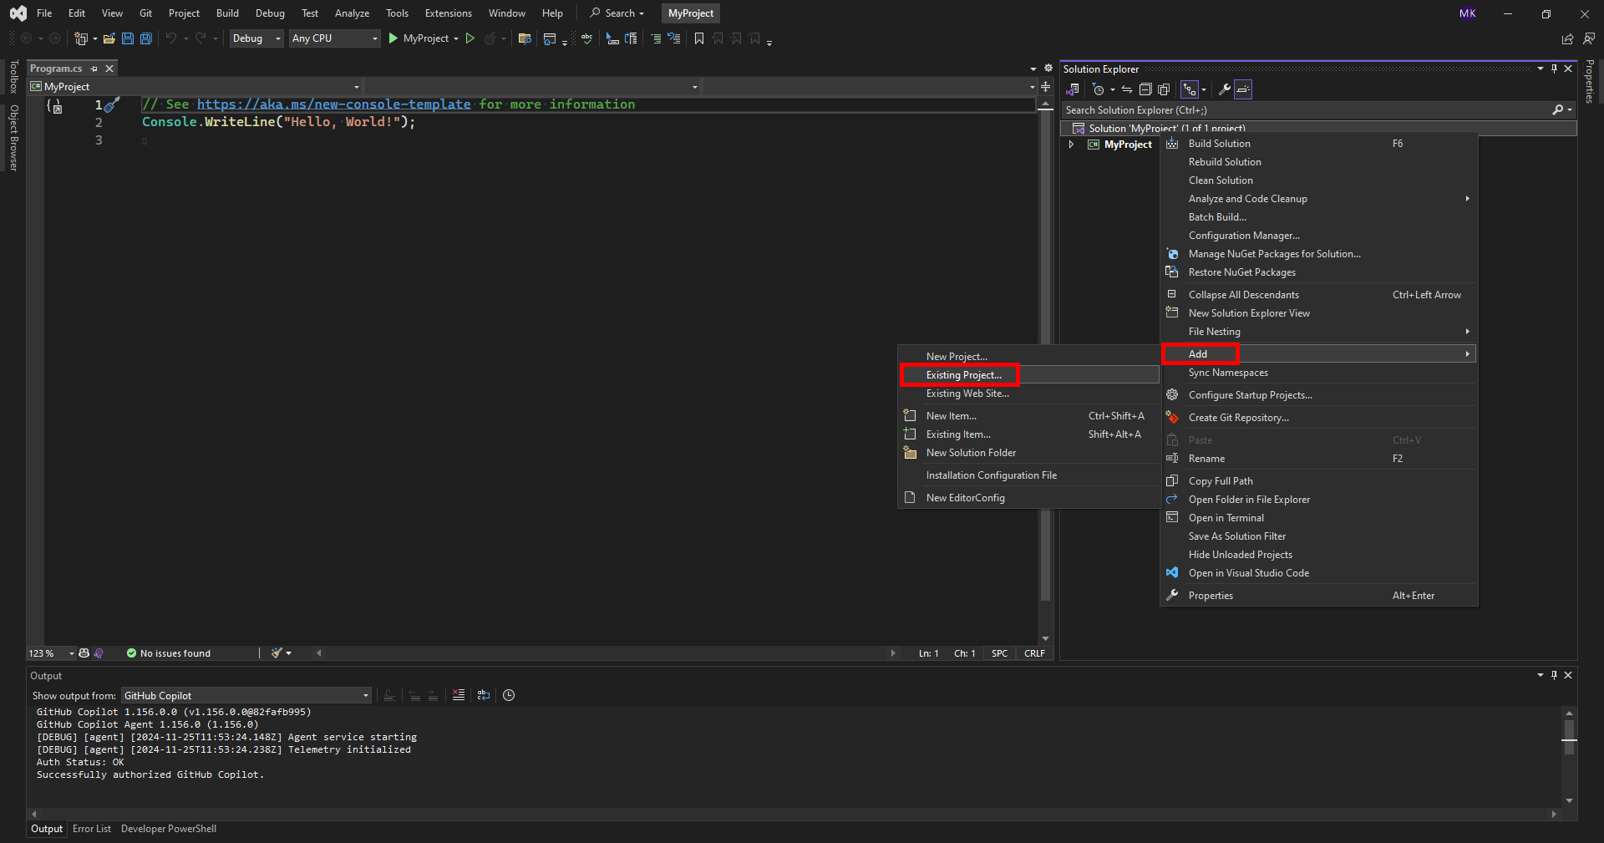Start without debugging using the hollow play icon

470,38
